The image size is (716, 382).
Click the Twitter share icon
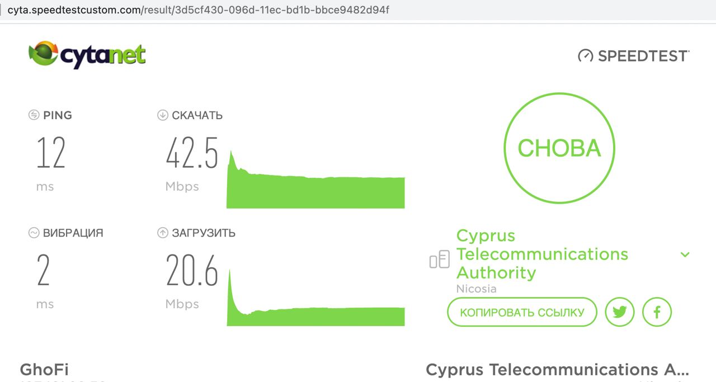(619, 312)
